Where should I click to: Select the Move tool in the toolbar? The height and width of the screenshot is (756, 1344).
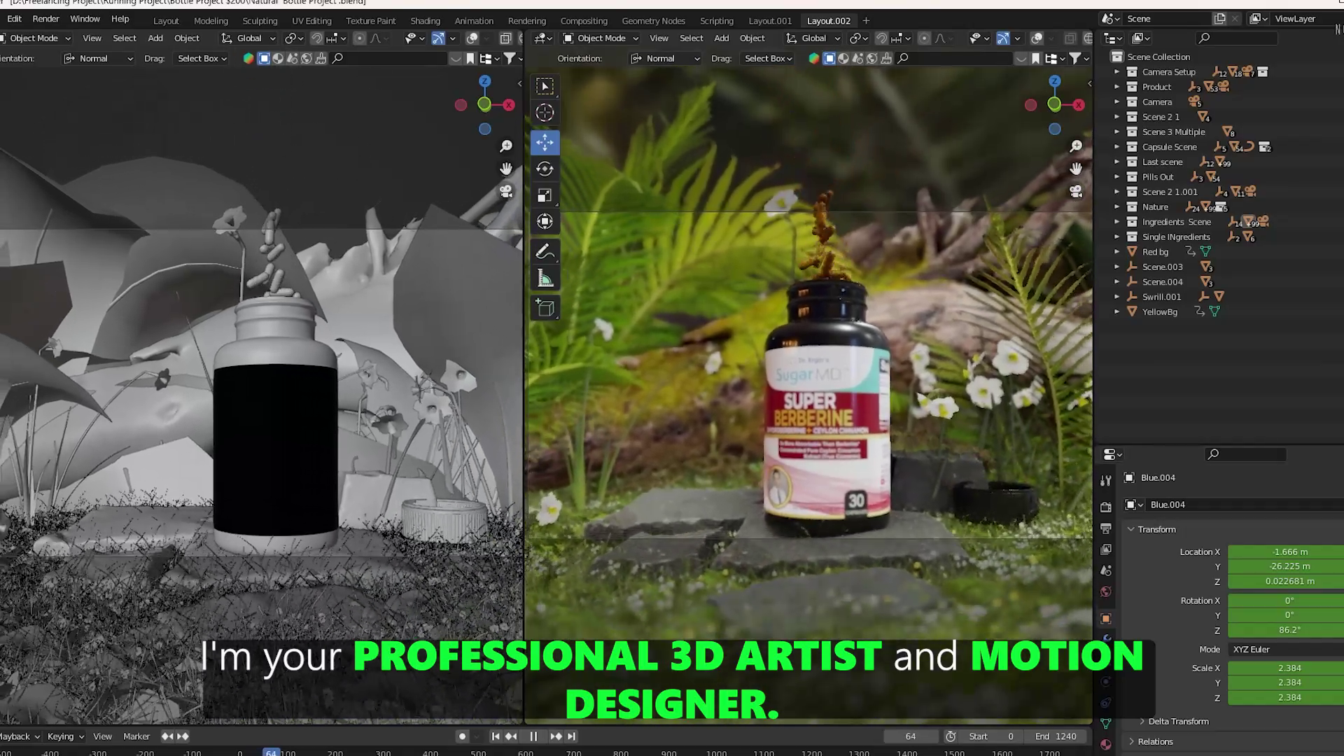tap(545, 142)
